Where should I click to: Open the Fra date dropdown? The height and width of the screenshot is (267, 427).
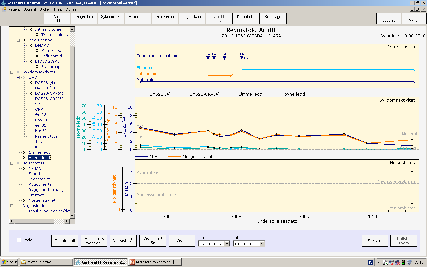[x=227, y=244]
